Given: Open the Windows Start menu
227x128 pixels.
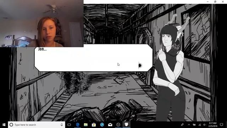Looking at the screenshot, I should click(x=4, y=125).
